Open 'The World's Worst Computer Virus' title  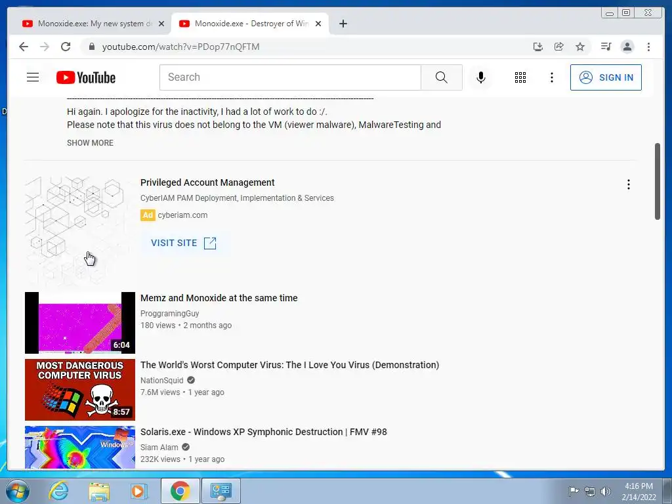[x=289, y=365]
